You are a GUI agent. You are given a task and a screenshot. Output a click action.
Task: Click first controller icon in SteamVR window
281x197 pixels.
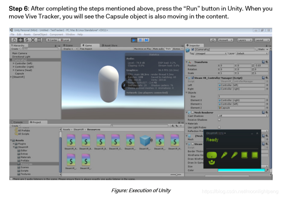coord(224,155)
